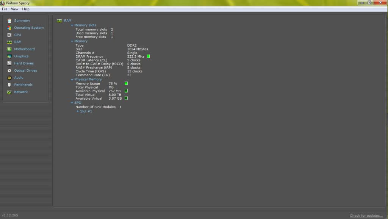Click the Graphics monitor icon
This screenshot has height=219, width=388.
(x=9, y=56)
